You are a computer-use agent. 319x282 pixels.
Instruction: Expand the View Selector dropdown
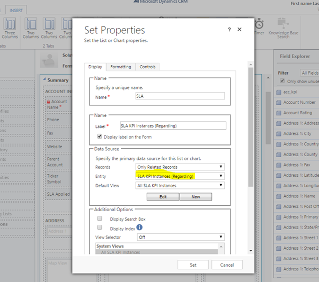[x=180, y=238]
